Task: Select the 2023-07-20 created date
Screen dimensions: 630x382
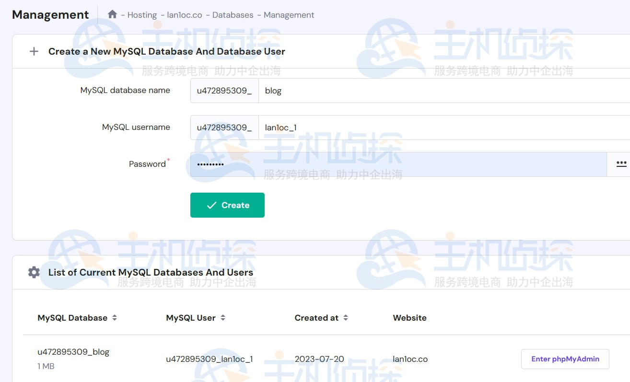Action: point(319,359)
